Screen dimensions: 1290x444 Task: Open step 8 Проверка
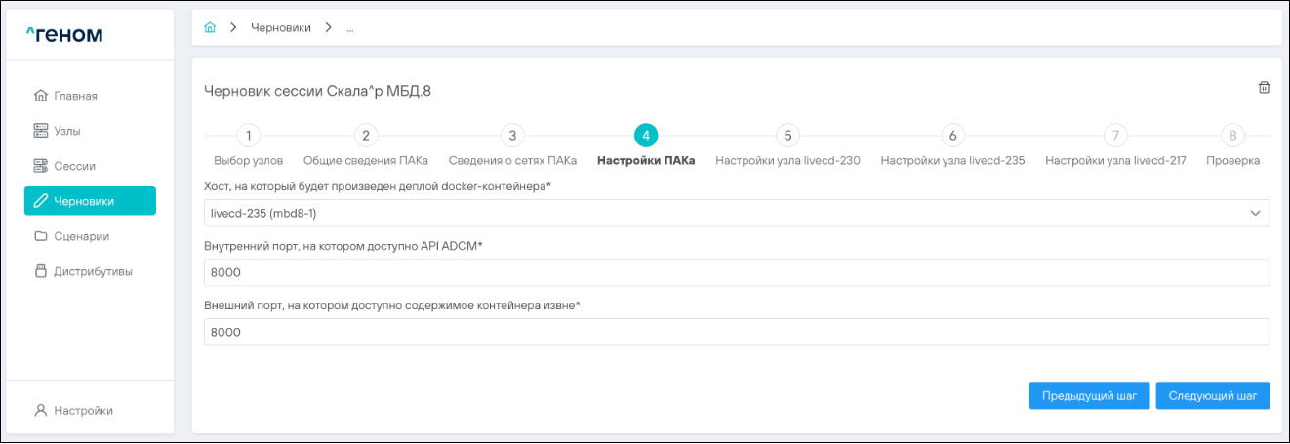[x=1232, y=137]
